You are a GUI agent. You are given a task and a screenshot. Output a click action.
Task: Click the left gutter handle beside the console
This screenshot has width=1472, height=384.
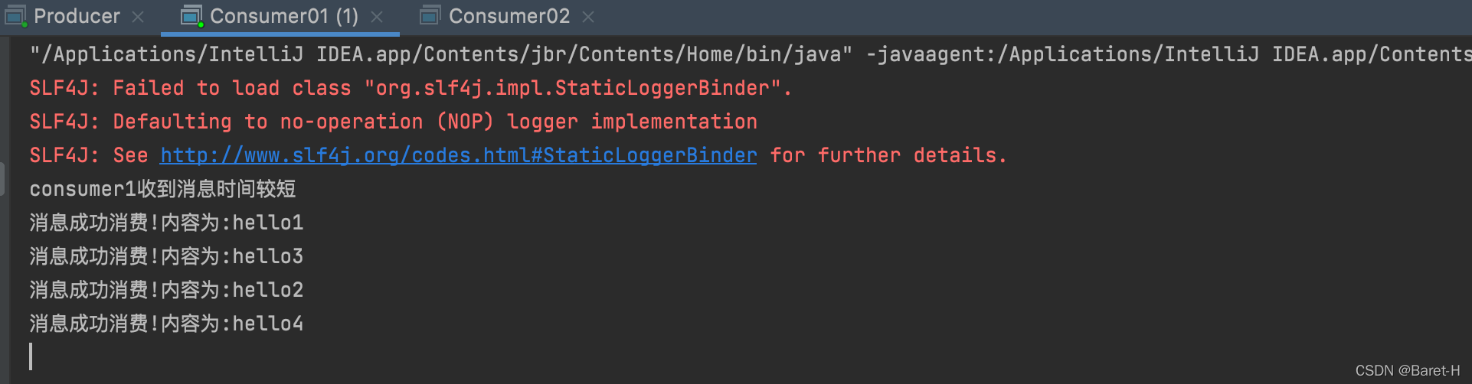click(x=2, y=179)
